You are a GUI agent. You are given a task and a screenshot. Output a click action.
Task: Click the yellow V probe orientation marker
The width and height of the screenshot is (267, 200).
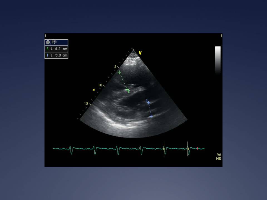pyautogui.click(x=140, y=53)
